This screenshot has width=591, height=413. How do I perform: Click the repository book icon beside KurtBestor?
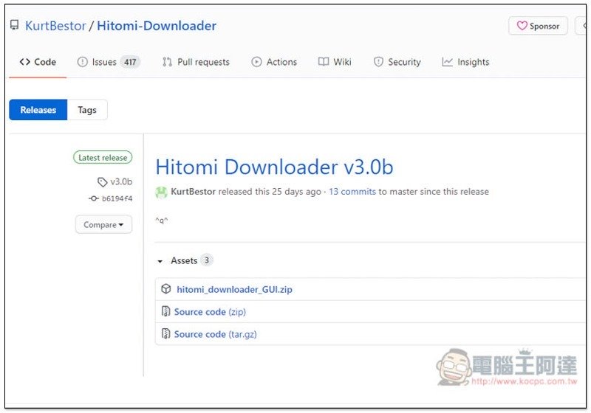14,26
